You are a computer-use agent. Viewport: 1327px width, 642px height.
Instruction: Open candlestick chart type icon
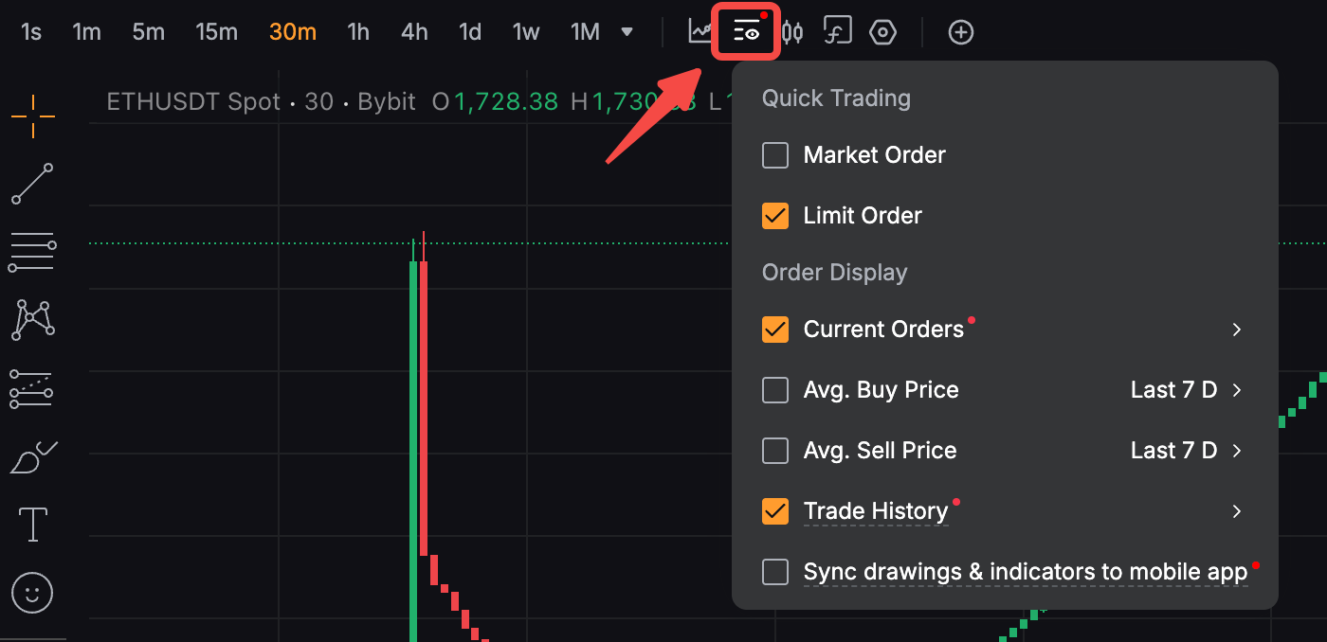792,32
